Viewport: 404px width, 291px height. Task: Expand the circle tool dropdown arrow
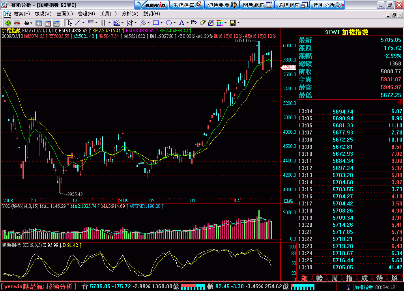174,23
